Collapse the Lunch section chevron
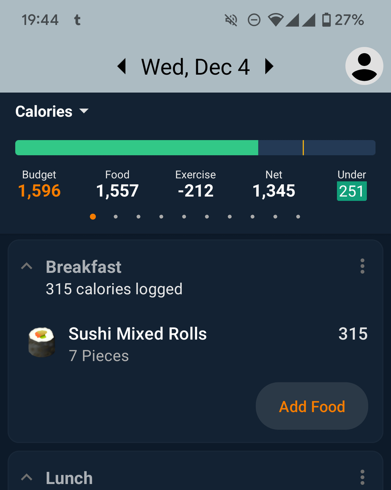The image size is (391, 490). click(x=27, y=477)
